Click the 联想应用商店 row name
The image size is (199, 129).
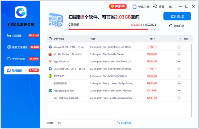[60, 84]
